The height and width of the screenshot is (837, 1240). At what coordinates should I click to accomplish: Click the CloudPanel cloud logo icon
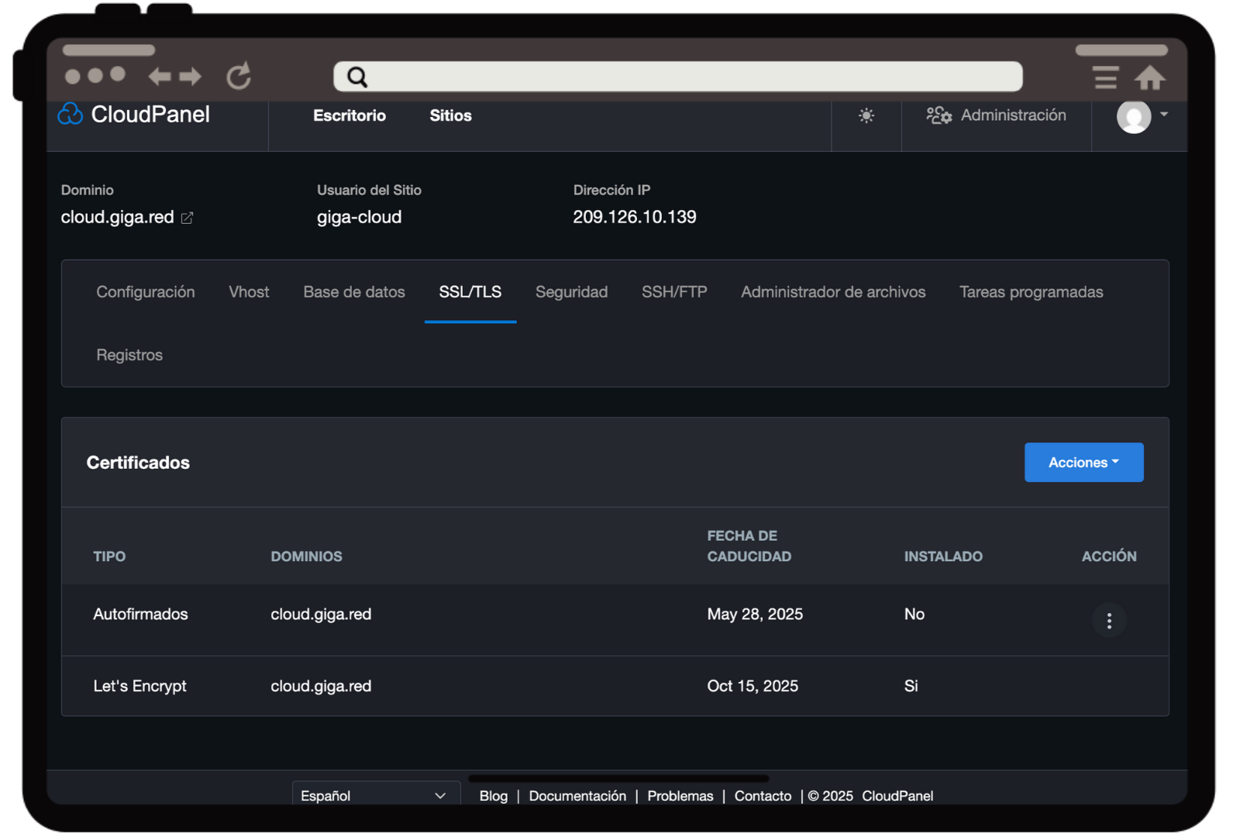click(x=71, y=115)
